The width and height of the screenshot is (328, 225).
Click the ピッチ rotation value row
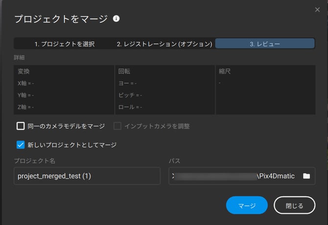coord(130,95)
